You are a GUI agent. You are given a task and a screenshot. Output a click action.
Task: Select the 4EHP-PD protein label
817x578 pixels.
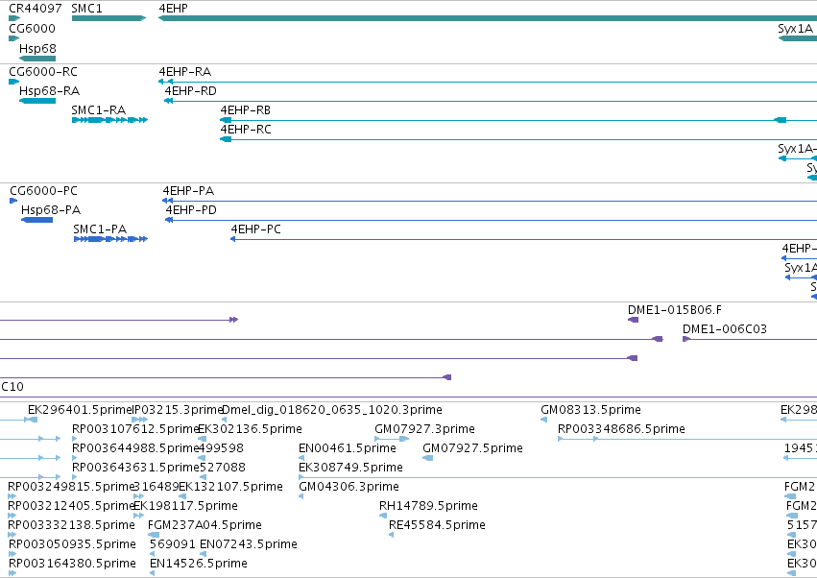tap(191, 210)
